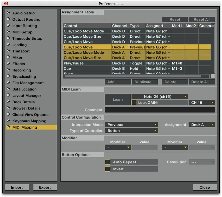
Task: Toggle the Auto Repeat checkbox
Action: pos(107,162)
